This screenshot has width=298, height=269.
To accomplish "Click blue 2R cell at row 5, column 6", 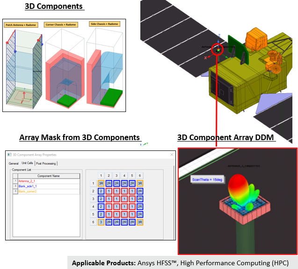I will point(140,214).
